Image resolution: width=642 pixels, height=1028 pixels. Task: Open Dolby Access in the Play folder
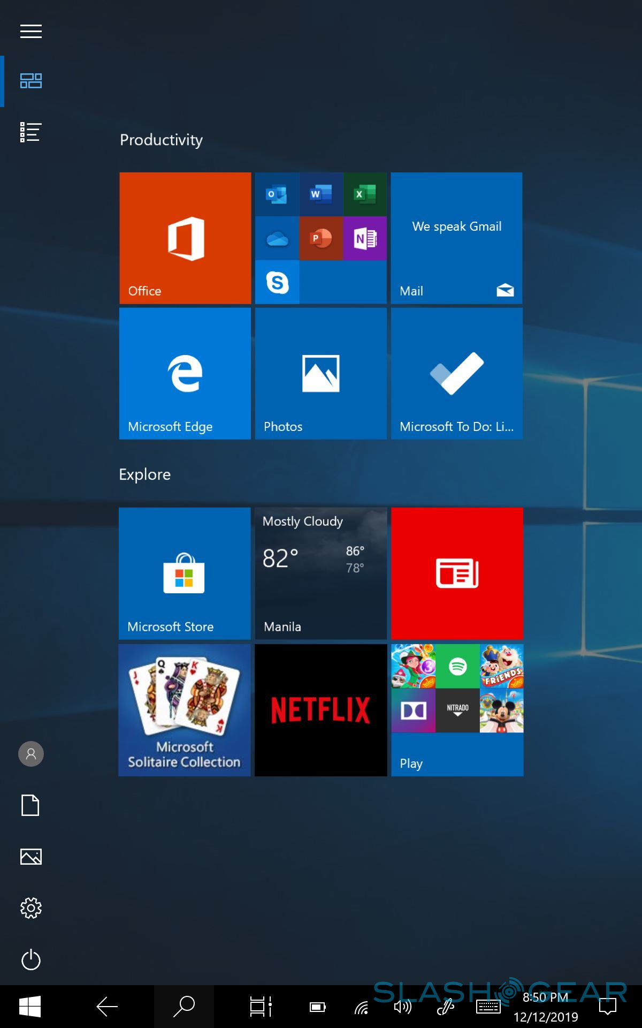pyautogui.click(x=414, y=710)
